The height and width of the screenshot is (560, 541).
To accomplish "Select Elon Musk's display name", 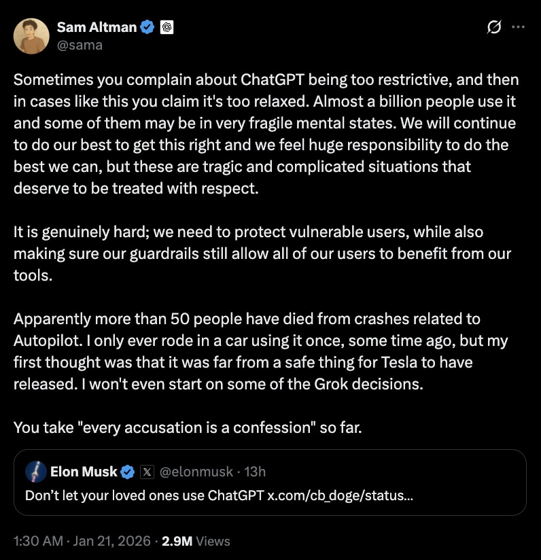I will pos(84,471).
